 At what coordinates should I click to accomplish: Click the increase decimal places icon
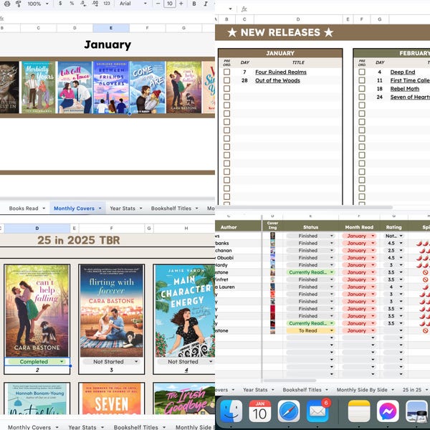coord(95,4)
